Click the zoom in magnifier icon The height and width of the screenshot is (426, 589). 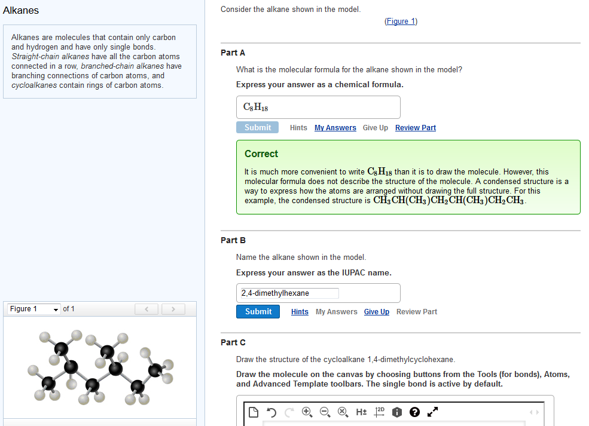coord(307,412)
